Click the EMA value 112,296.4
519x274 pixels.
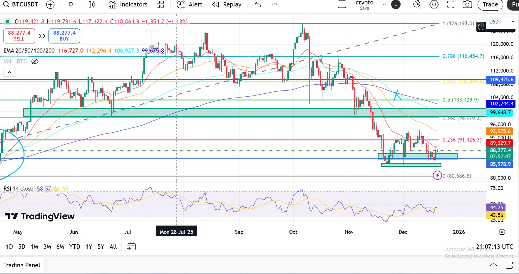(99, 51)
